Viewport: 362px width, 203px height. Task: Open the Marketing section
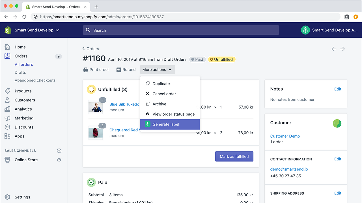point(24,118)
